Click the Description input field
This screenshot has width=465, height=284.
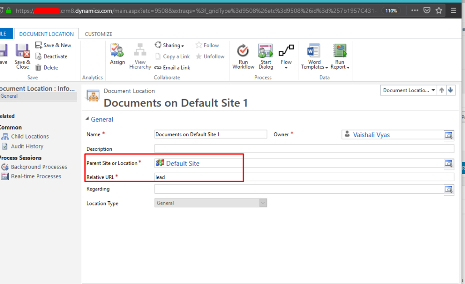pyautogui.click(x=304, y=149)
